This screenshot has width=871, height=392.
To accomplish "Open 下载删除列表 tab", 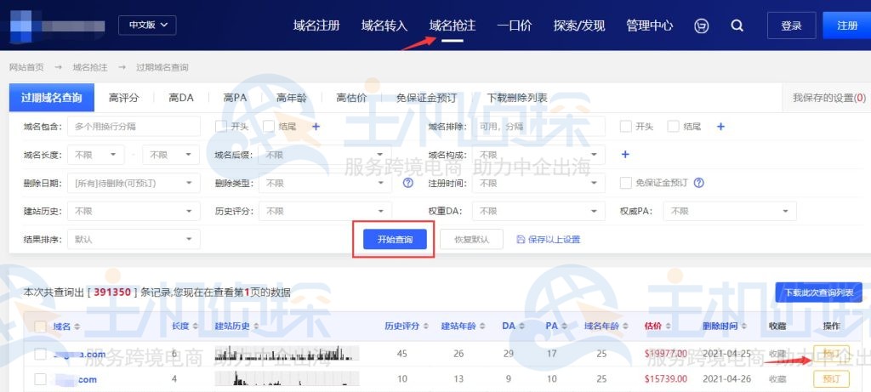I will click(x=517, y=98).
